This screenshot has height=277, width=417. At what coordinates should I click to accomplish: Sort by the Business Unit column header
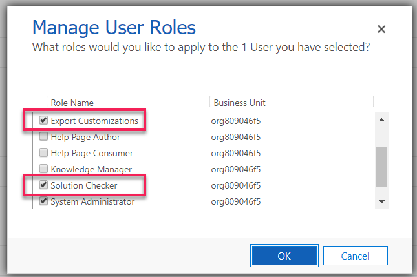coord(240,103)
